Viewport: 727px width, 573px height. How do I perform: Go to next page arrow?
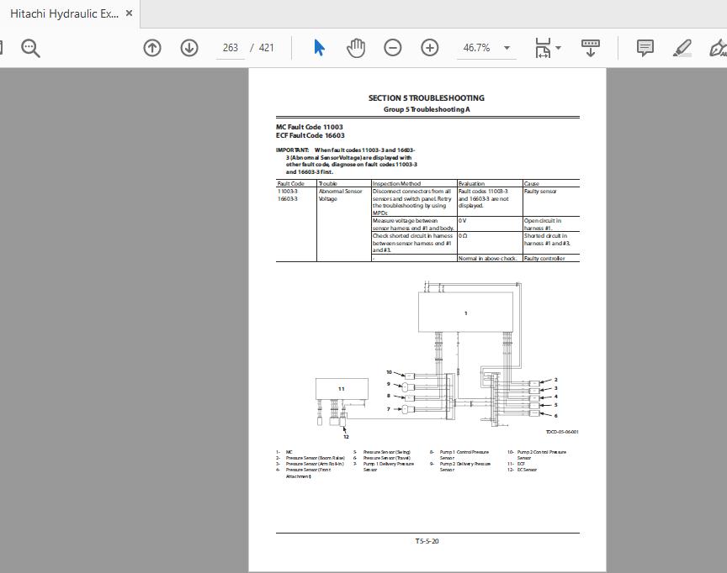click(189, 48)
